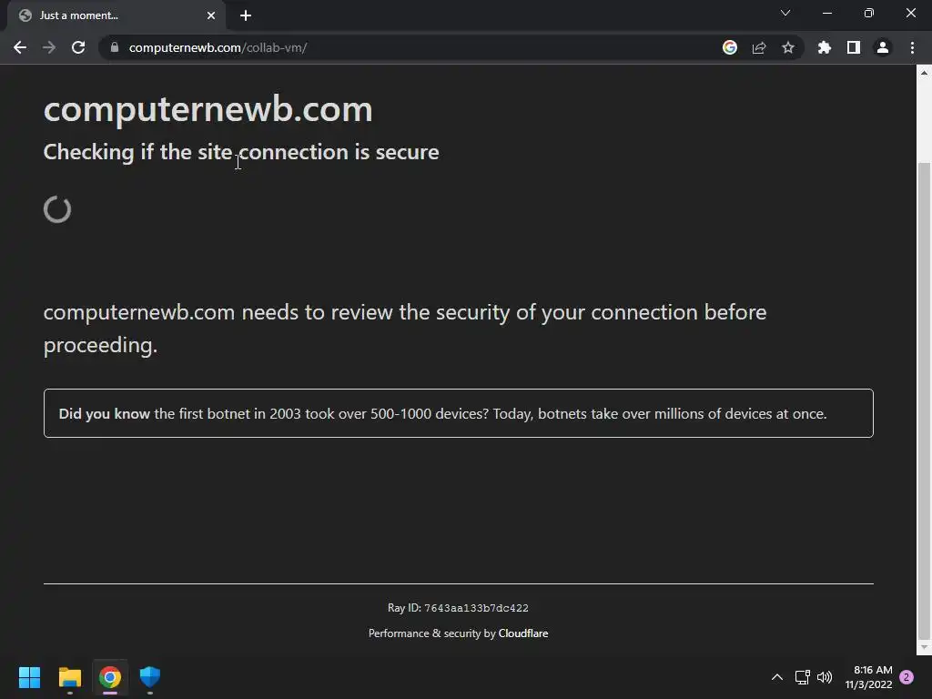Click the Chrome icon on the taskbar
The height and width of the screenshot is (699, 932).
[x=110, y=677]
